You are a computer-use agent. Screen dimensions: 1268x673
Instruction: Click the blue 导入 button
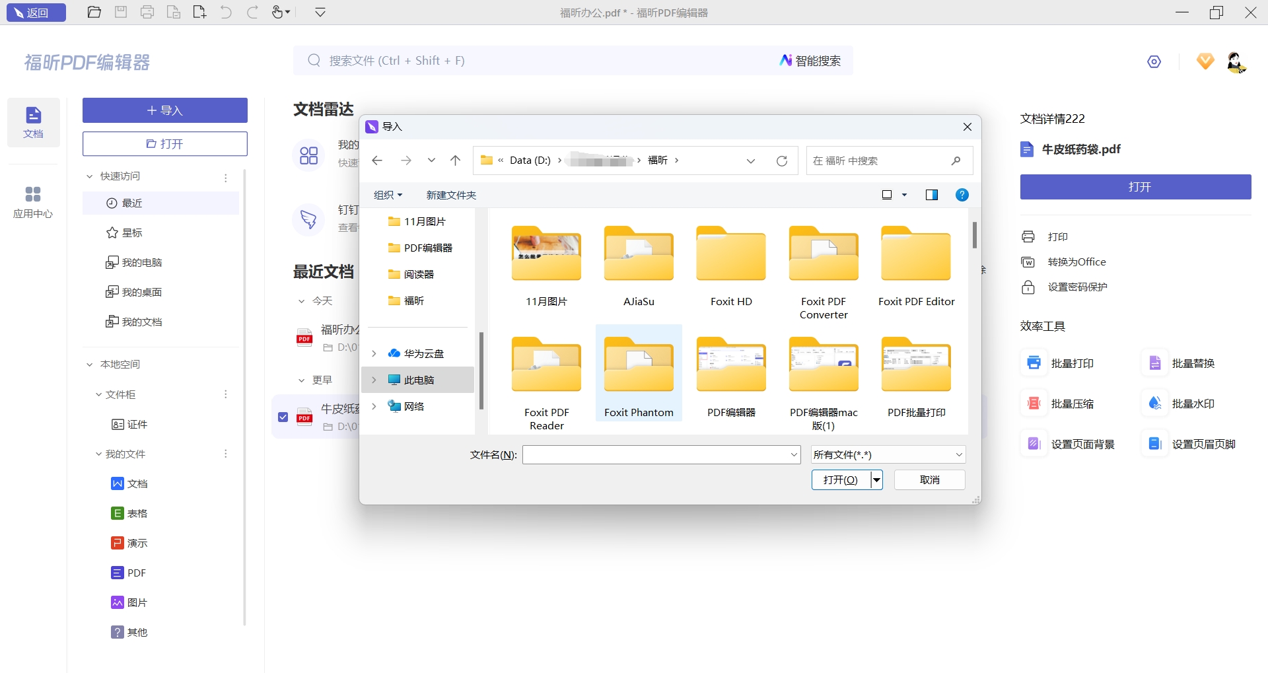(x=165, y=110)
